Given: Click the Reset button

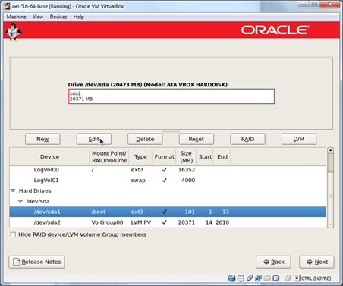Looking at the screenshot, I should point(197,139).
